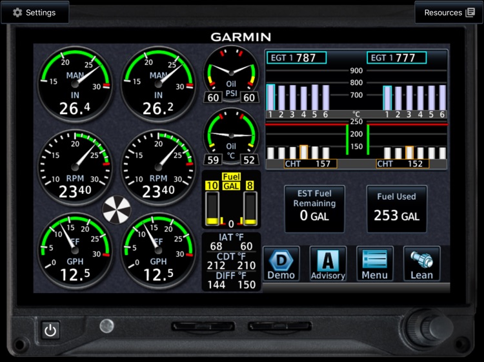Tap the right RPM gauge
484x362 pixels.
click(158, 167)
